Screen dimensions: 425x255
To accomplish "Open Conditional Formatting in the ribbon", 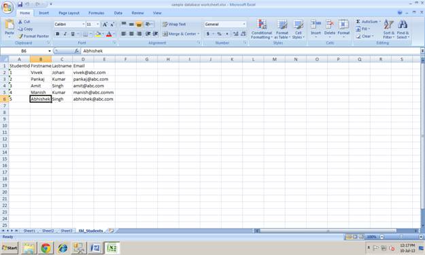I will [x=262, y=29].
